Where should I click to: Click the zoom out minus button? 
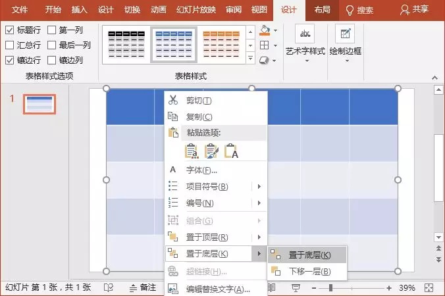click(x=313, y=288)
